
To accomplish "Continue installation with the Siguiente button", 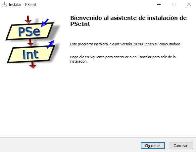I will (153, 146).
